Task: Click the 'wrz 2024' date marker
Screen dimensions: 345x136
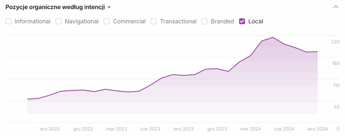Action: pyautogui.click(x=317, y=129)
